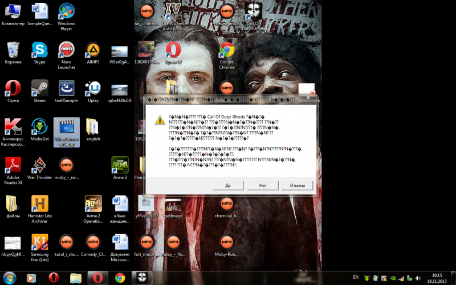Open the Steam shortcut

pyautogui.click(x=39, y=91)
